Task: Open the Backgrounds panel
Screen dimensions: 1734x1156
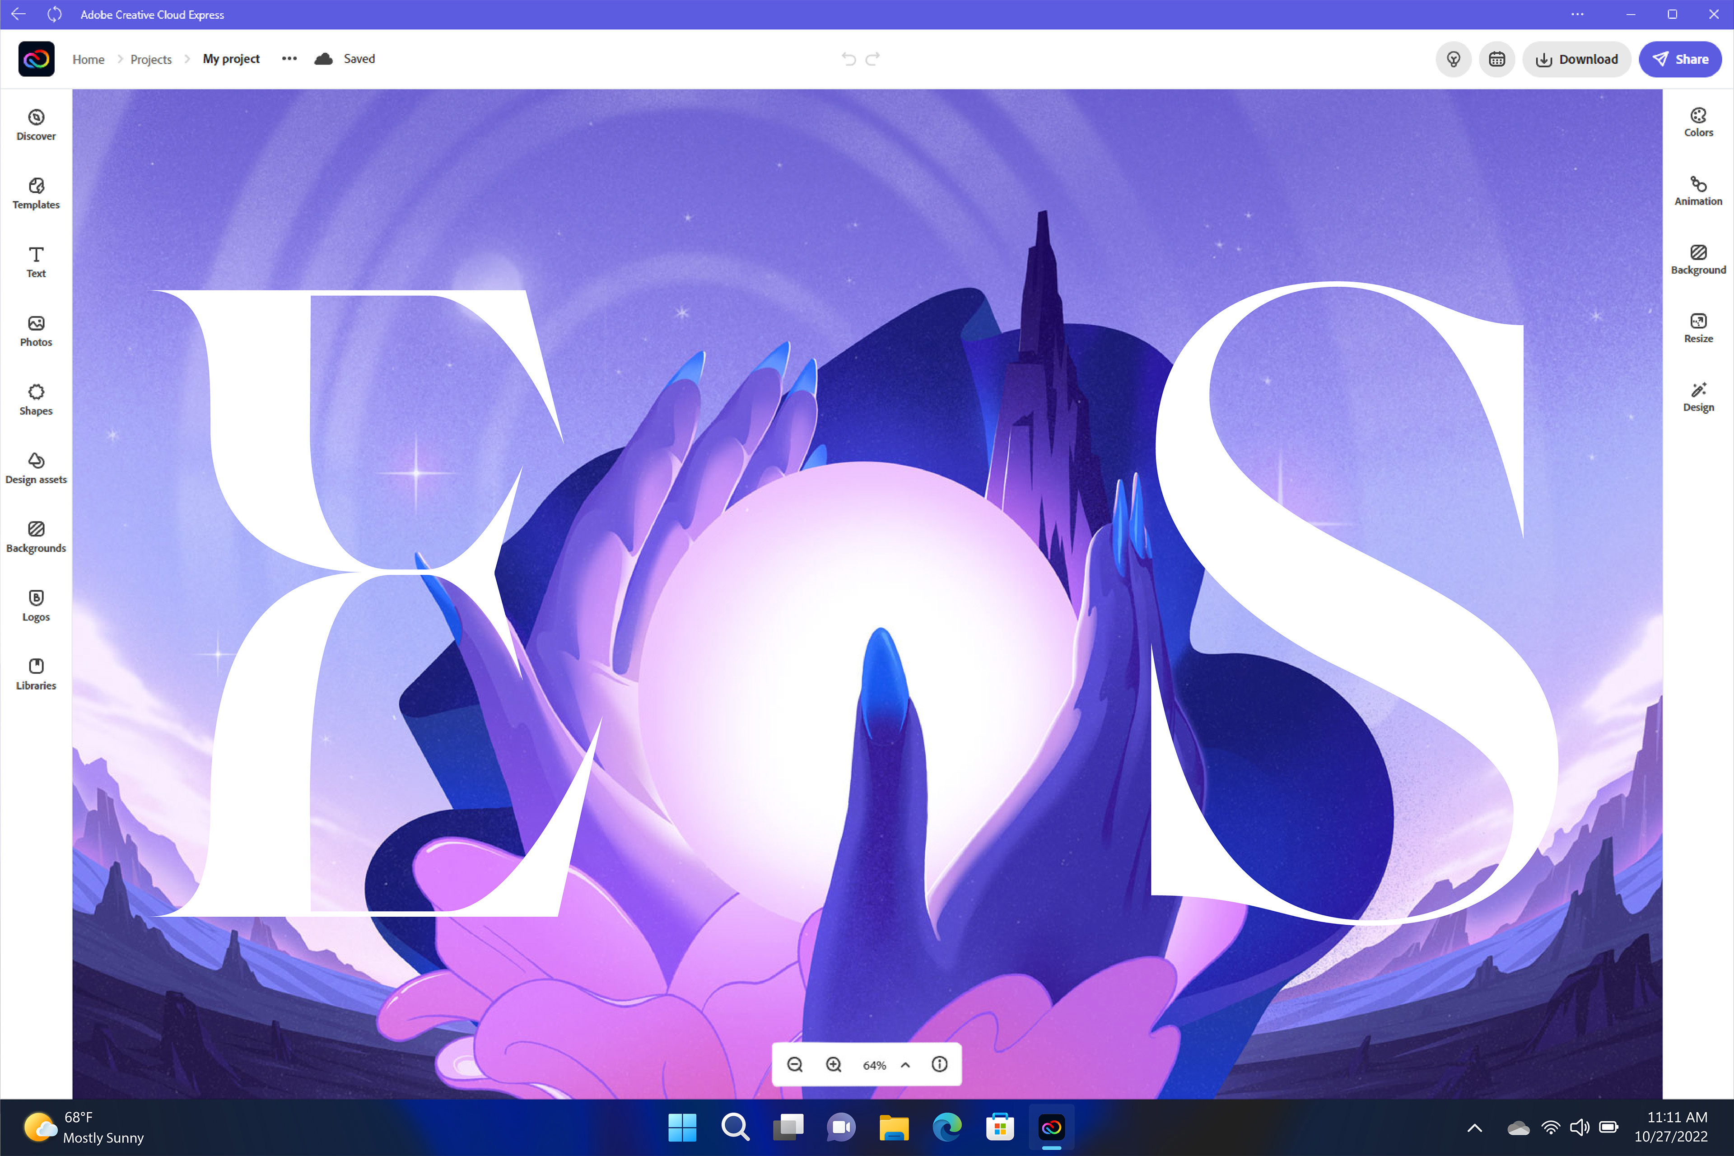Action: click(36, 537)
